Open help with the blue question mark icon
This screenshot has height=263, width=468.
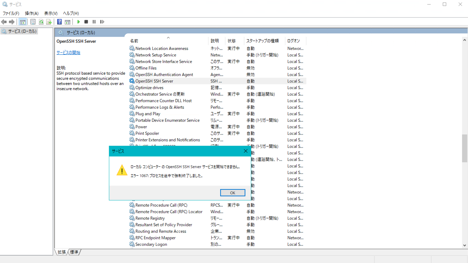(x=59, y=22)
